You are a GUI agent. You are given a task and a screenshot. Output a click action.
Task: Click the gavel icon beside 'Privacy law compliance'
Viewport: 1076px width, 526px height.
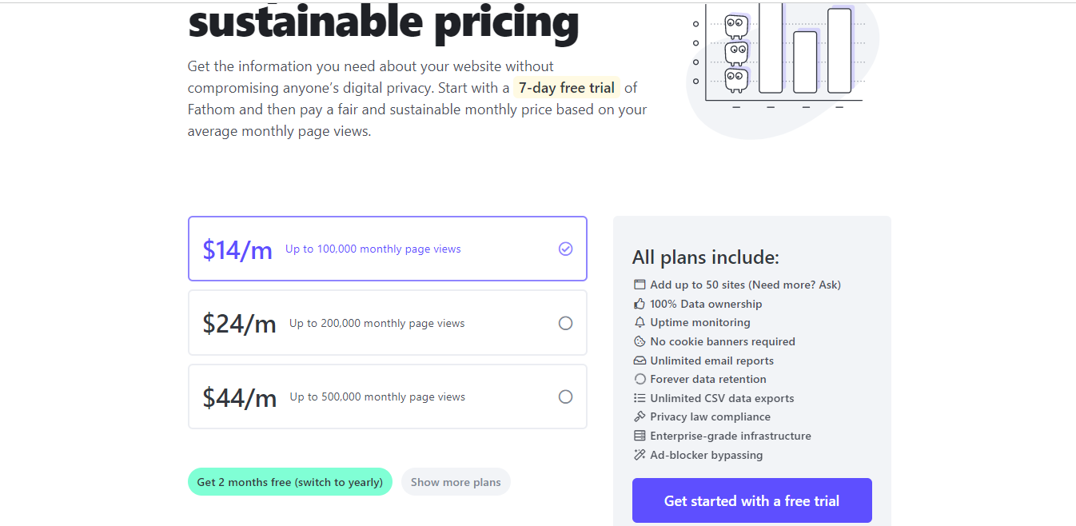coord(640,416)
